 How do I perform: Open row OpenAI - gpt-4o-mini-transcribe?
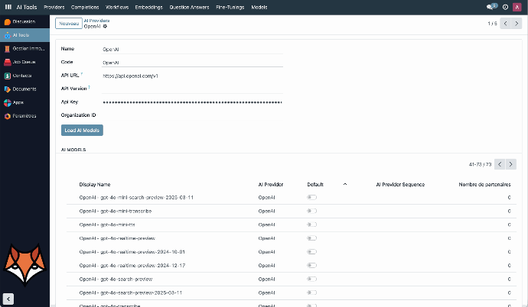[292, 211]
